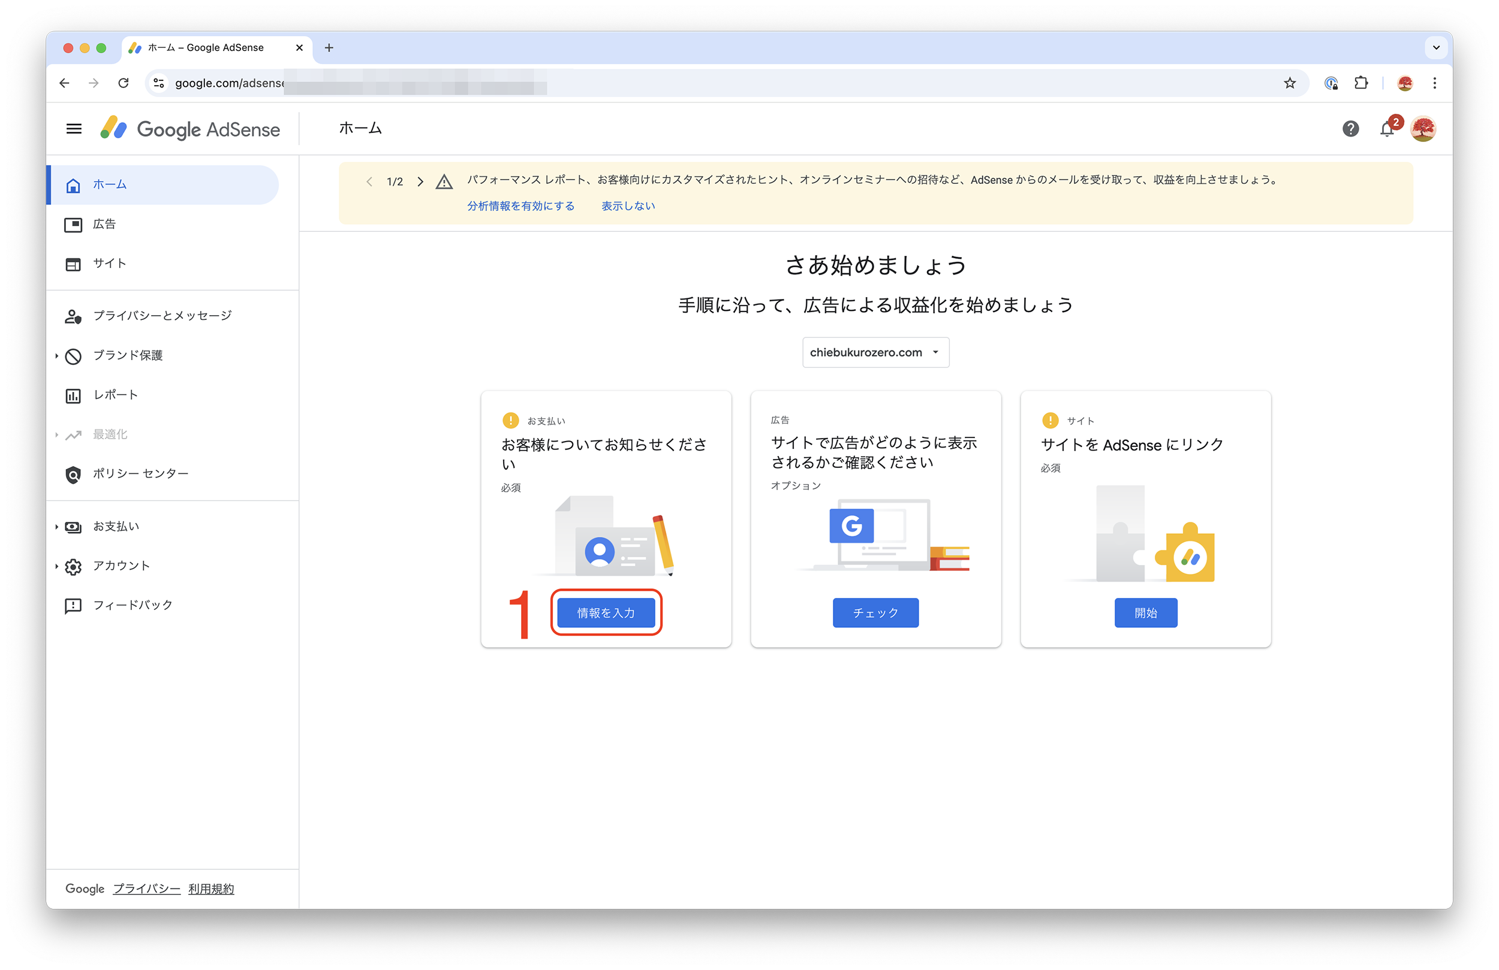Open the Chrome profile avatar

pos(1404,83)
